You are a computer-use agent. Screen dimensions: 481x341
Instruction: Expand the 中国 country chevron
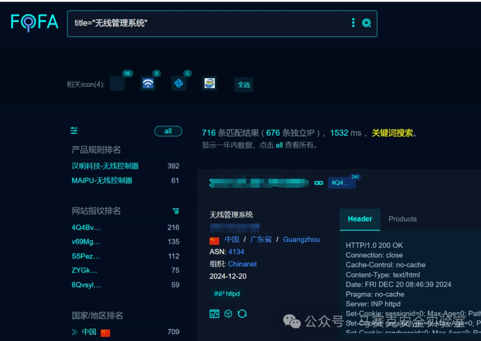75,332
